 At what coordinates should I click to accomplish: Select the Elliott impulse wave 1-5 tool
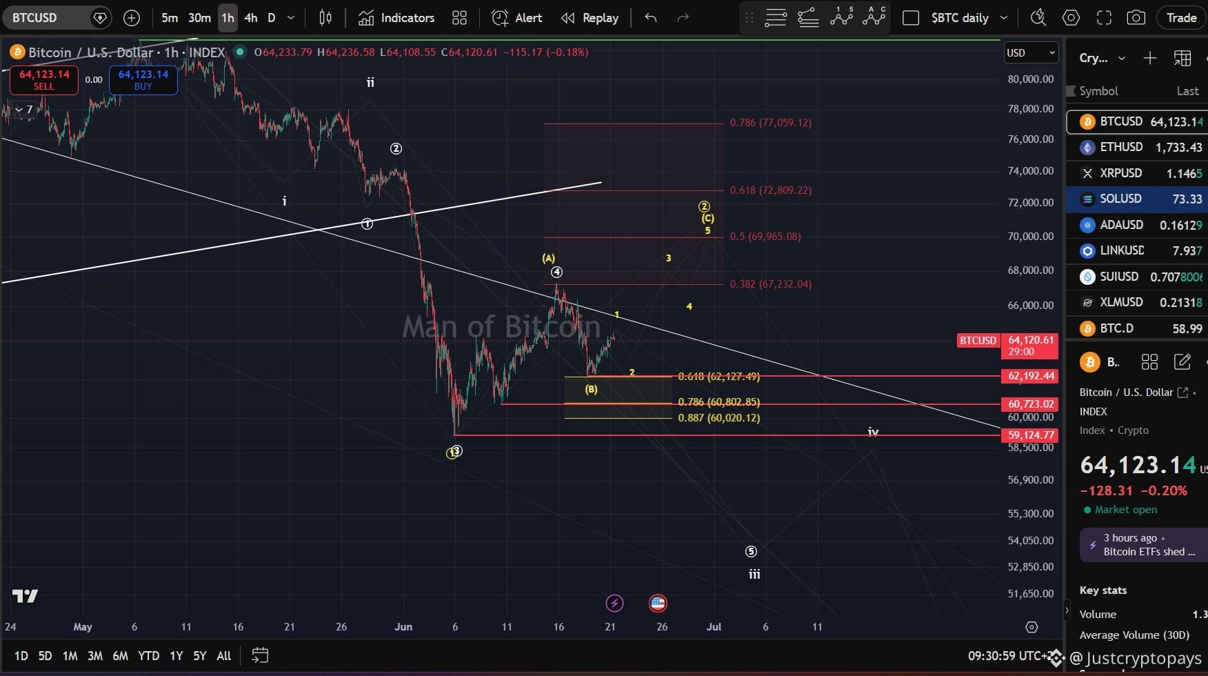click(x=841, y=17)
